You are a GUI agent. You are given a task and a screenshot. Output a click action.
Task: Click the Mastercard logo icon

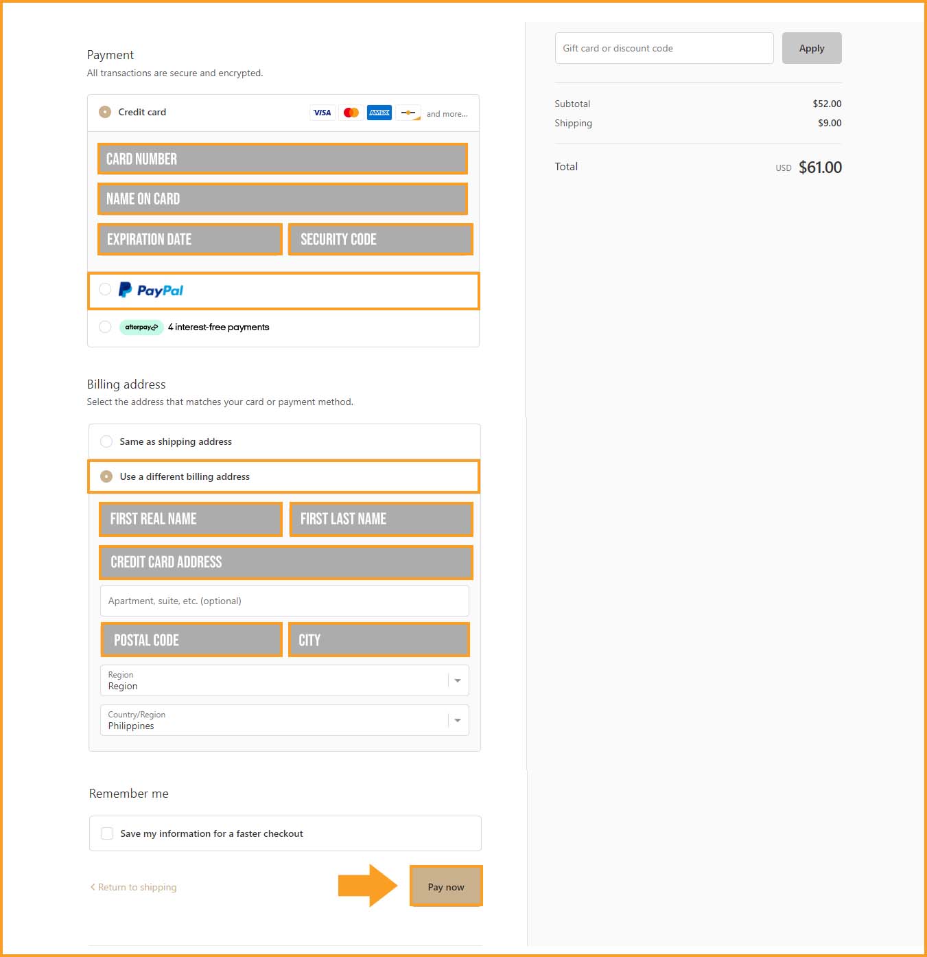351,113
